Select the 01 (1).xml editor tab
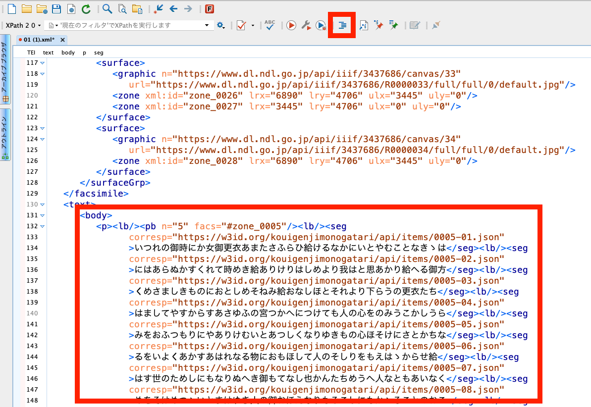 39,40
